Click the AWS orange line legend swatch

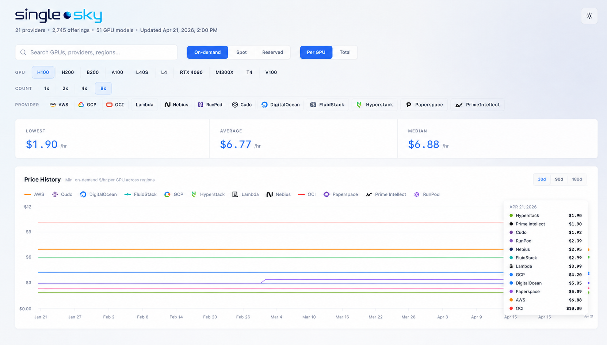pos(28,194)
